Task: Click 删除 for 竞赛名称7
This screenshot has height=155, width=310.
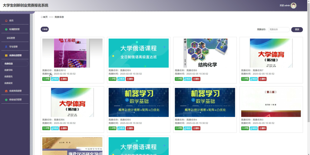Action: click(x=262, y=79)
